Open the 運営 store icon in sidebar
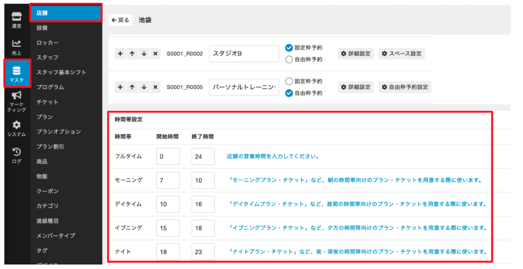523x269 pixels. pos(16,18)
